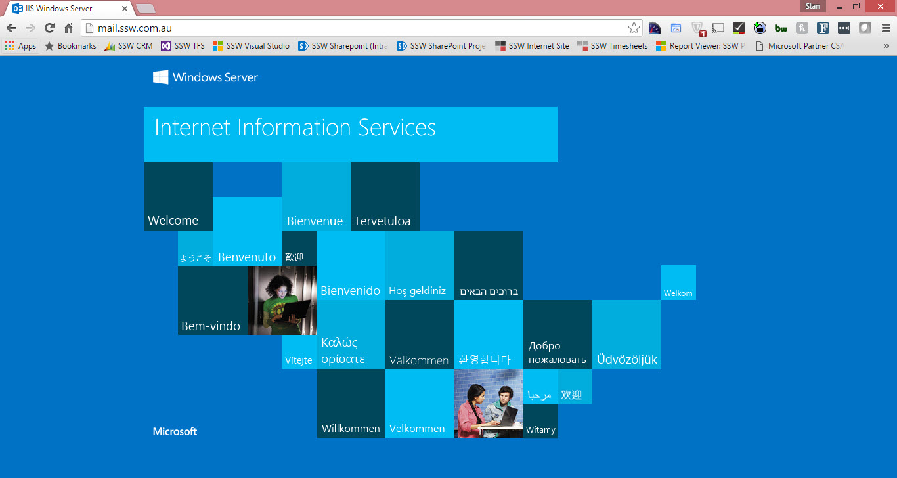
Task: Click the blue 'F' extension icon
Action: pyautogui.click(x=823, y=28)
